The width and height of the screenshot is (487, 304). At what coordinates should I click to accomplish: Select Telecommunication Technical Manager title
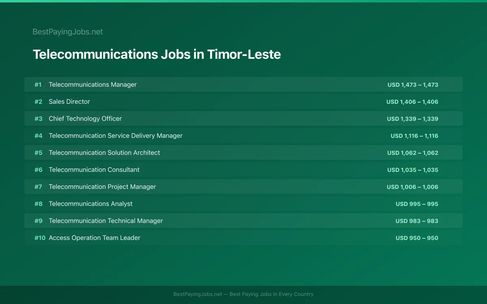point(106,221)
